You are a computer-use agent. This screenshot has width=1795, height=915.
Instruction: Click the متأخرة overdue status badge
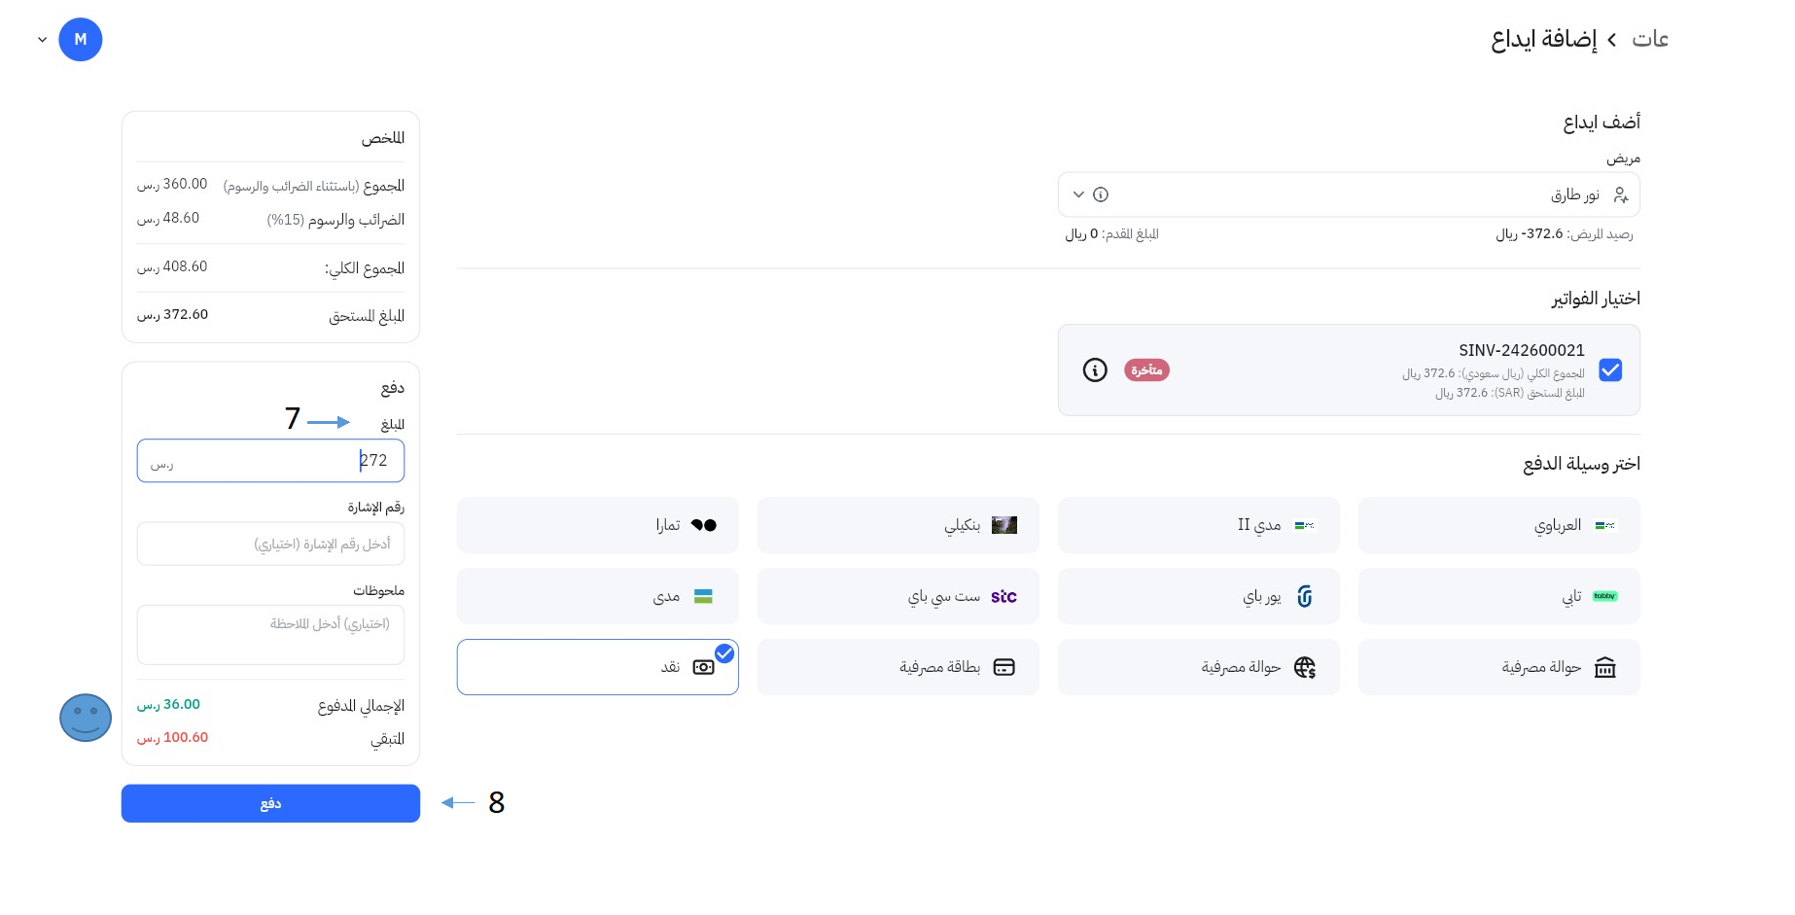pyautogui.click(x=1146, y=370)
